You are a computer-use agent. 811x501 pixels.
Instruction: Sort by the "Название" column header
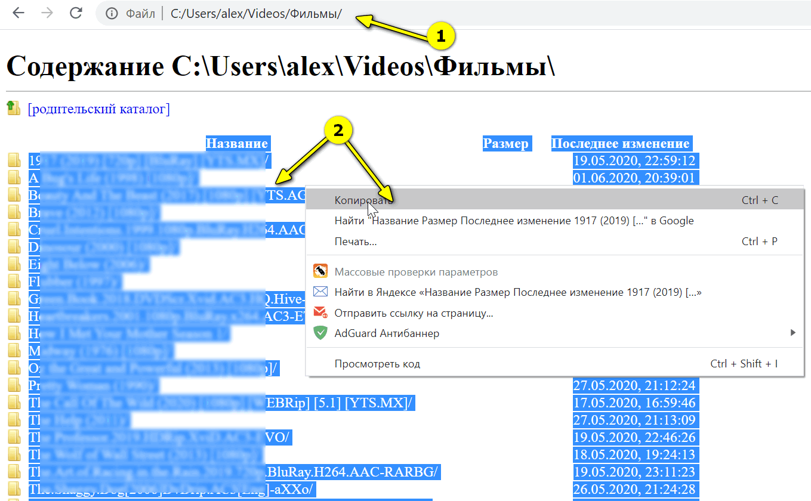tap(237, 144)
